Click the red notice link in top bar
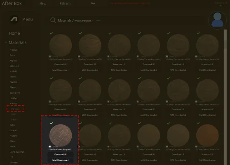This screenshot has width=230, height=165. (130, 3)
